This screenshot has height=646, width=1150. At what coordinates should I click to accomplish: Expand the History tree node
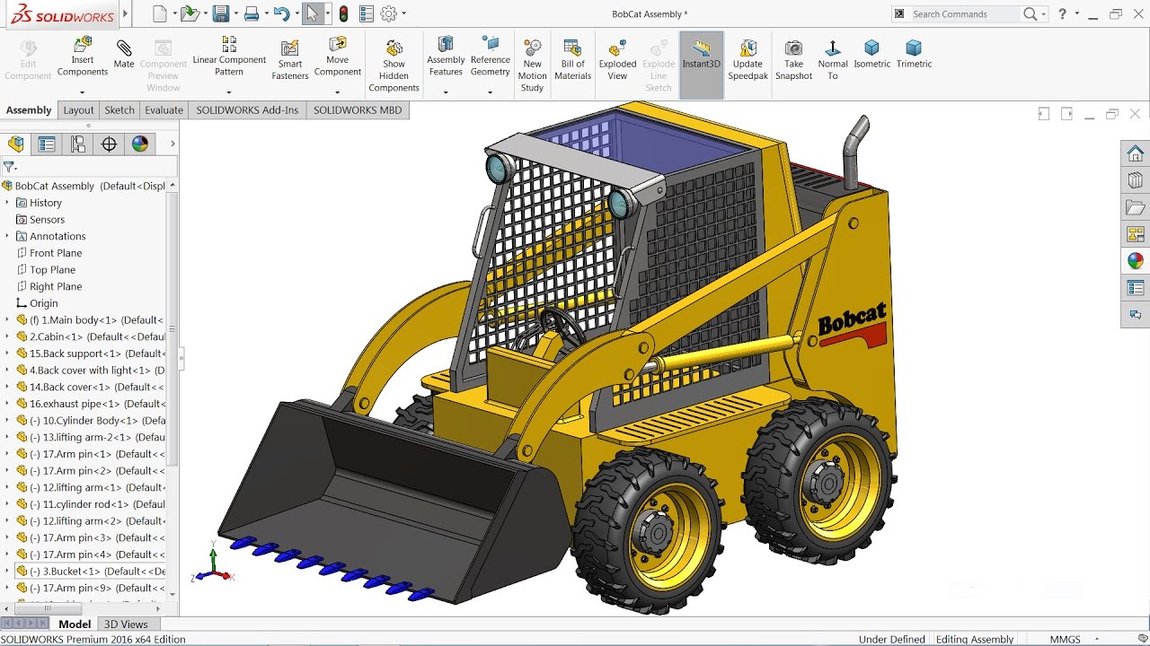coord(7,203)
